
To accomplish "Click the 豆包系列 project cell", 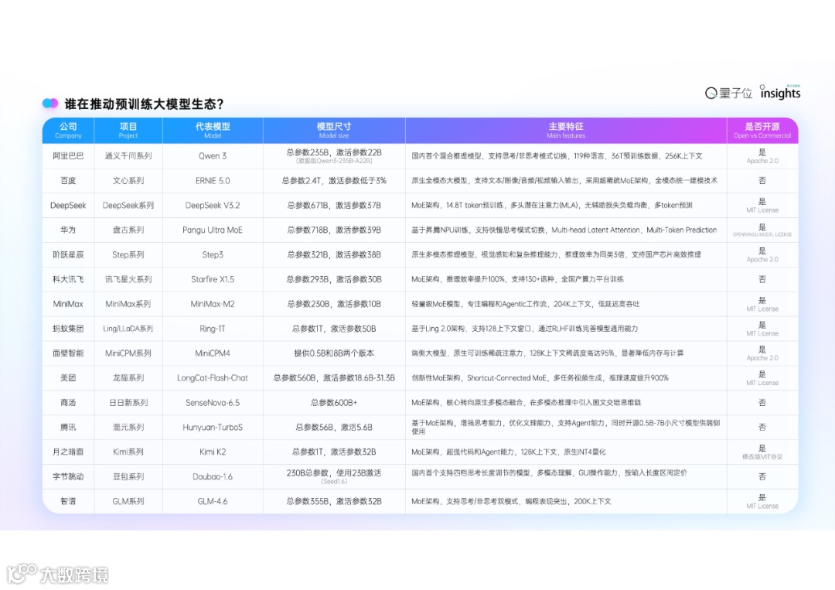I will 128,476.
